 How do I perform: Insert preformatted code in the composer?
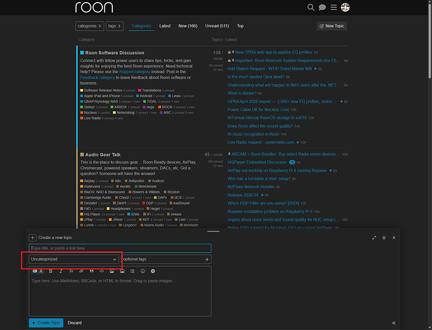click(102, 271)
